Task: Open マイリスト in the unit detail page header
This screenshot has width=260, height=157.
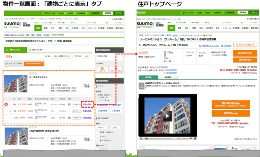Action: click(188, 12)
